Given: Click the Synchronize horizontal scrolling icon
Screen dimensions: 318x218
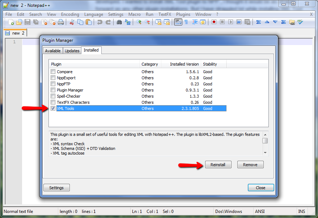Looking at the screenshot, I should click(x=167, y=22).
